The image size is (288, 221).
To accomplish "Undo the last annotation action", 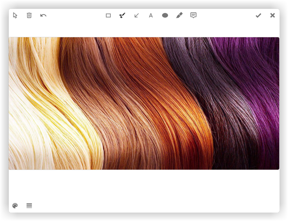I will point(43,16).
